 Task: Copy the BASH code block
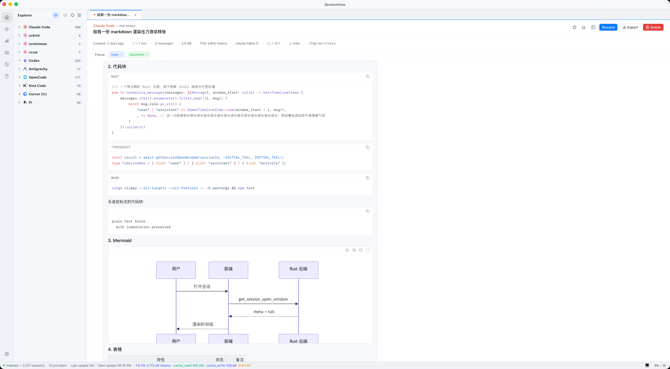pyautogui.click(x=368, y=178)
